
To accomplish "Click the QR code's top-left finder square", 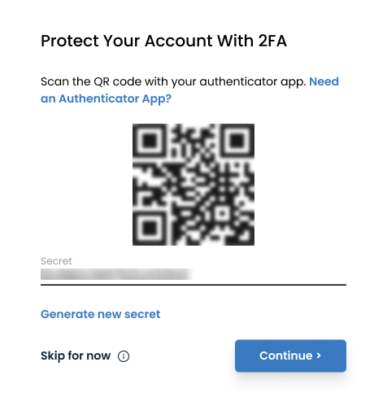I will (x=149, y=140).
